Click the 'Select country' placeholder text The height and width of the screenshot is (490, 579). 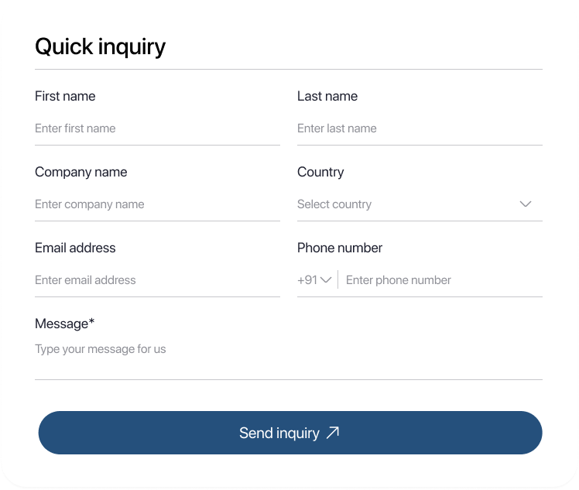point(334,204)
